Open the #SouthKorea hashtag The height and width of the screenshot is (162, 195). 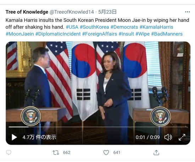coord(94,27)
